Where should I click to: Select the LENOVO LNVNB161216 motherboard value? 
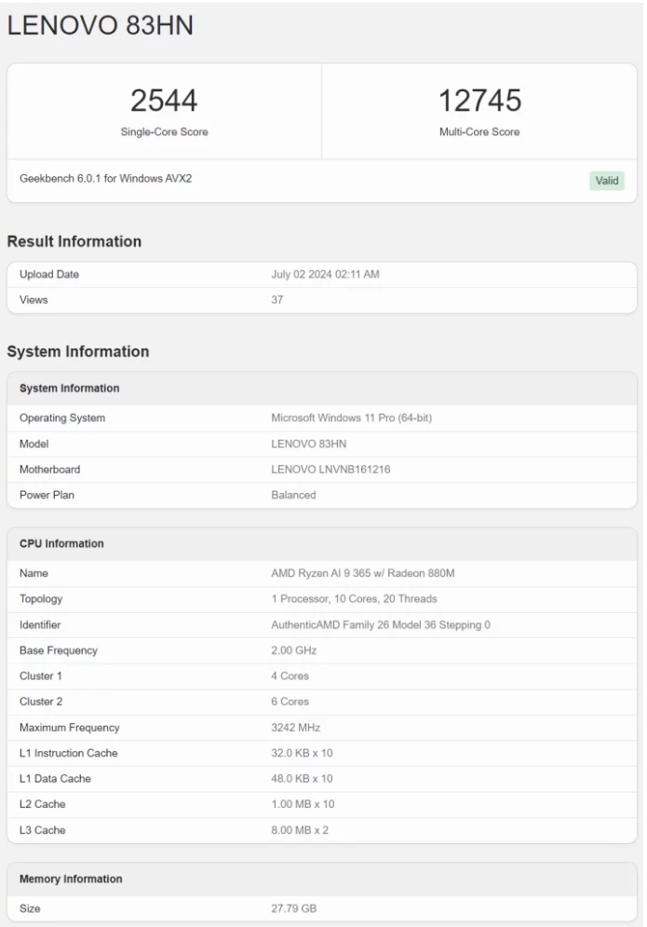(330, 470)
